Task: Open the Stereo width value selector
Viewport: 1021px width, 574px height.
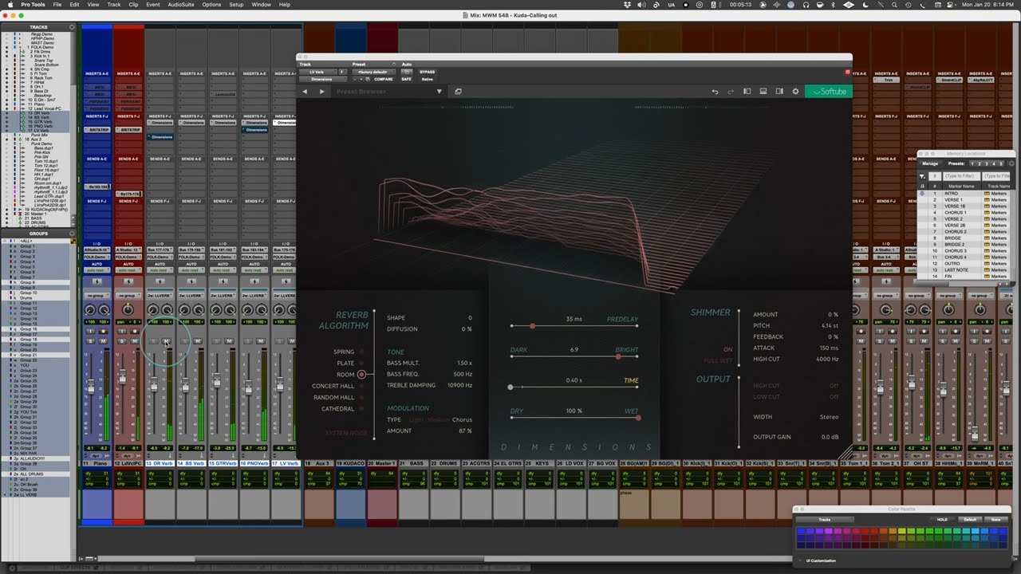Action: (x=830, y=417)
